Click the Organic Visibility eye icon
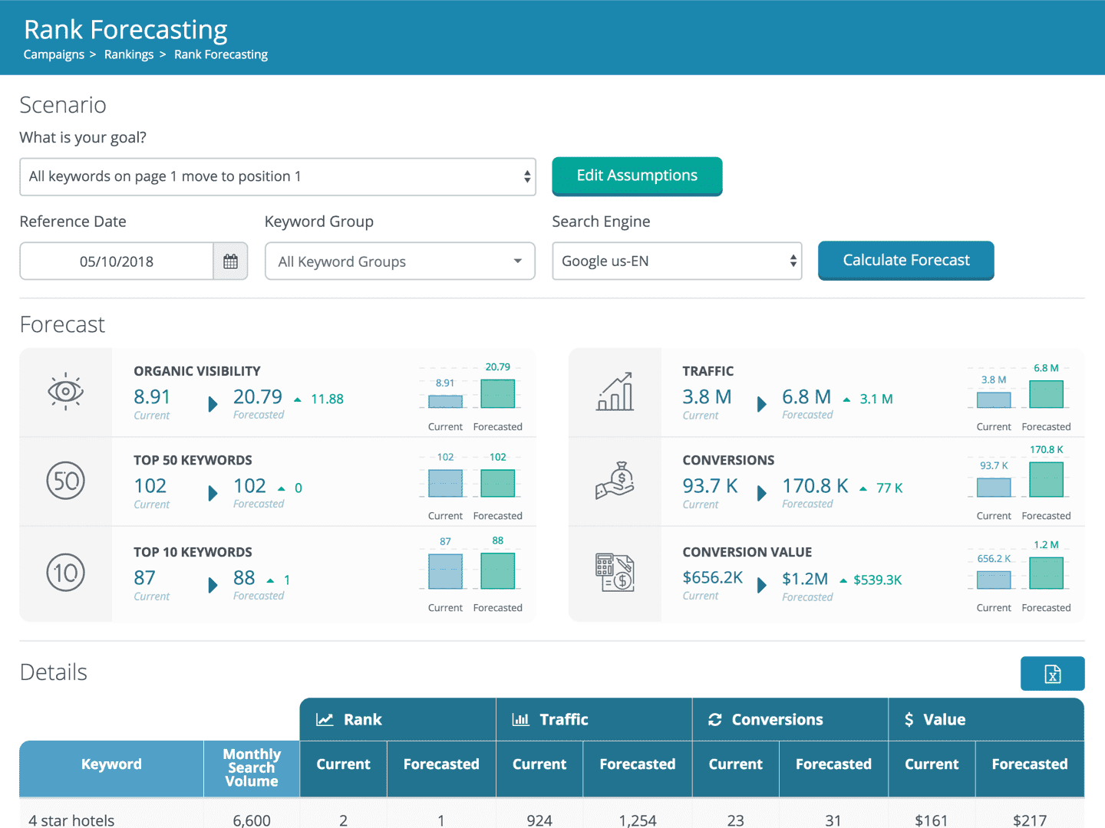This screenshot has height=828, width=1105. pos(65,392)
